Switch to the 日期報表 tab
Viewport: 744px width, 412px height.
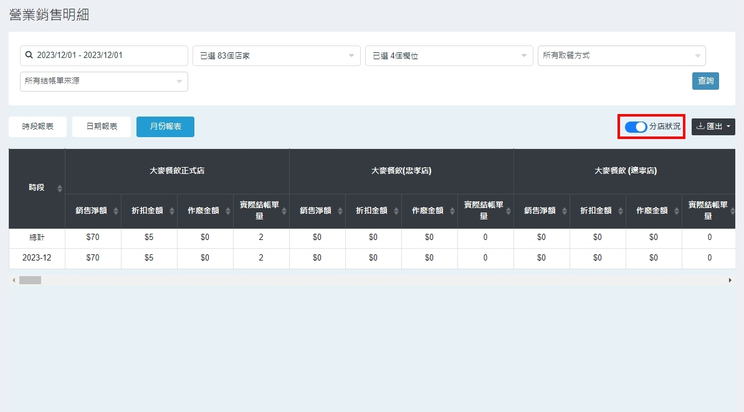tap(102, 127)
